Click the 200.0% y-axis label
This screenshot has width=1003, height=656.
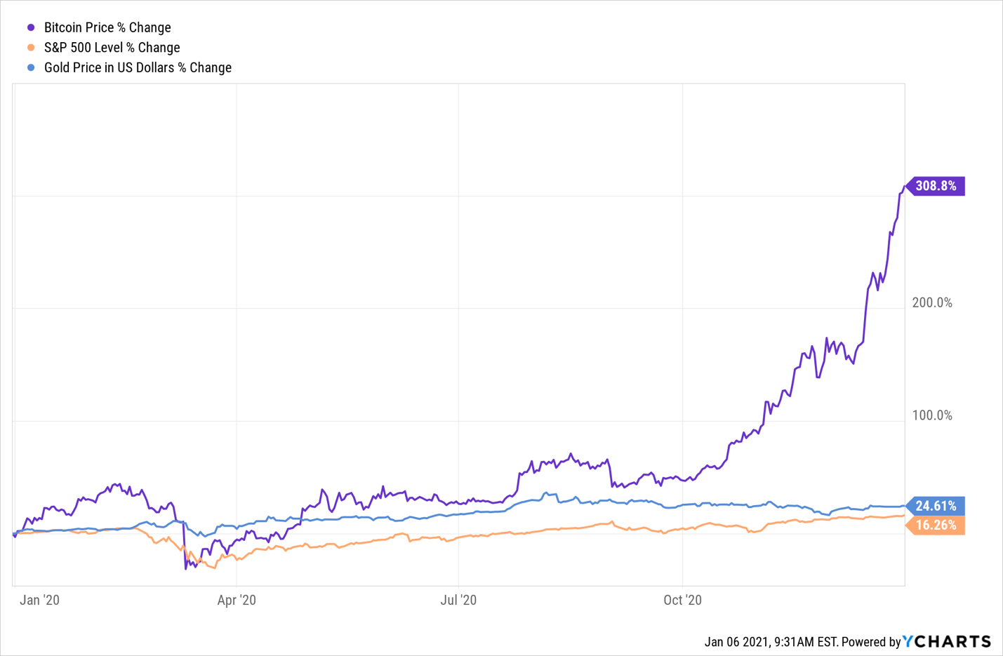pyautogui.click(x=932, y=303)
